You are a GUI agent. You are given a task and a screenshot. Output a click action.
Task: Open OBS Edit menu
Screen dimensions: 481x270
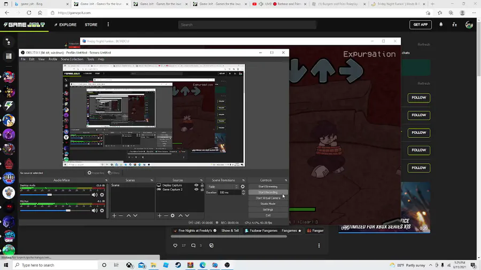click(x=32, y=59)
